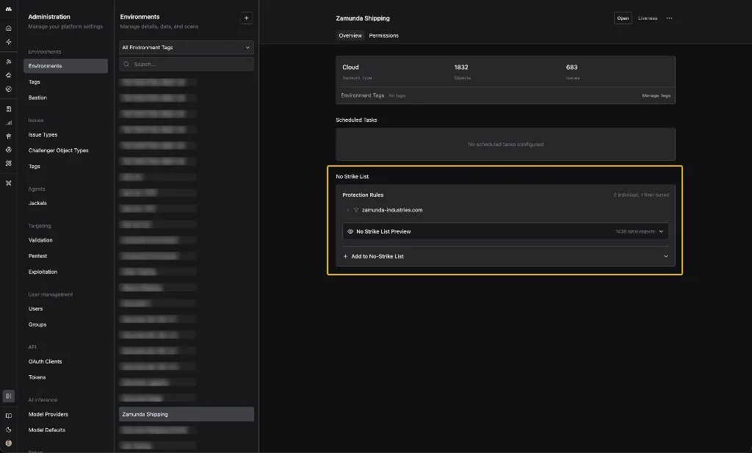Click the 1832 Objects value
752x453 pixels.
461,67
